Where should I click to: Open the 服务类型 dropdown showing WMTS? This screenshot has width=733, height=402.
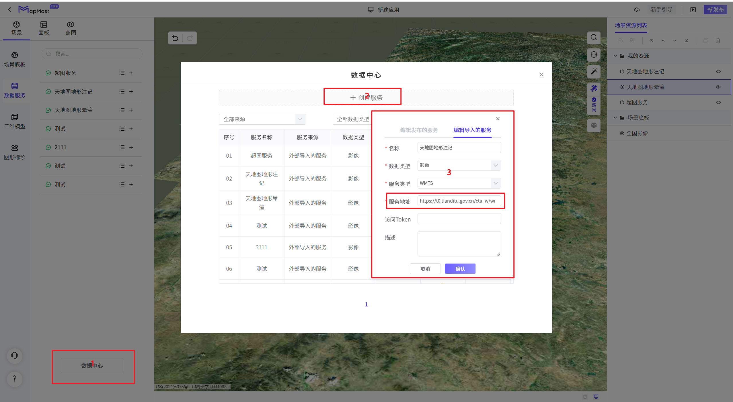[459, 183]
